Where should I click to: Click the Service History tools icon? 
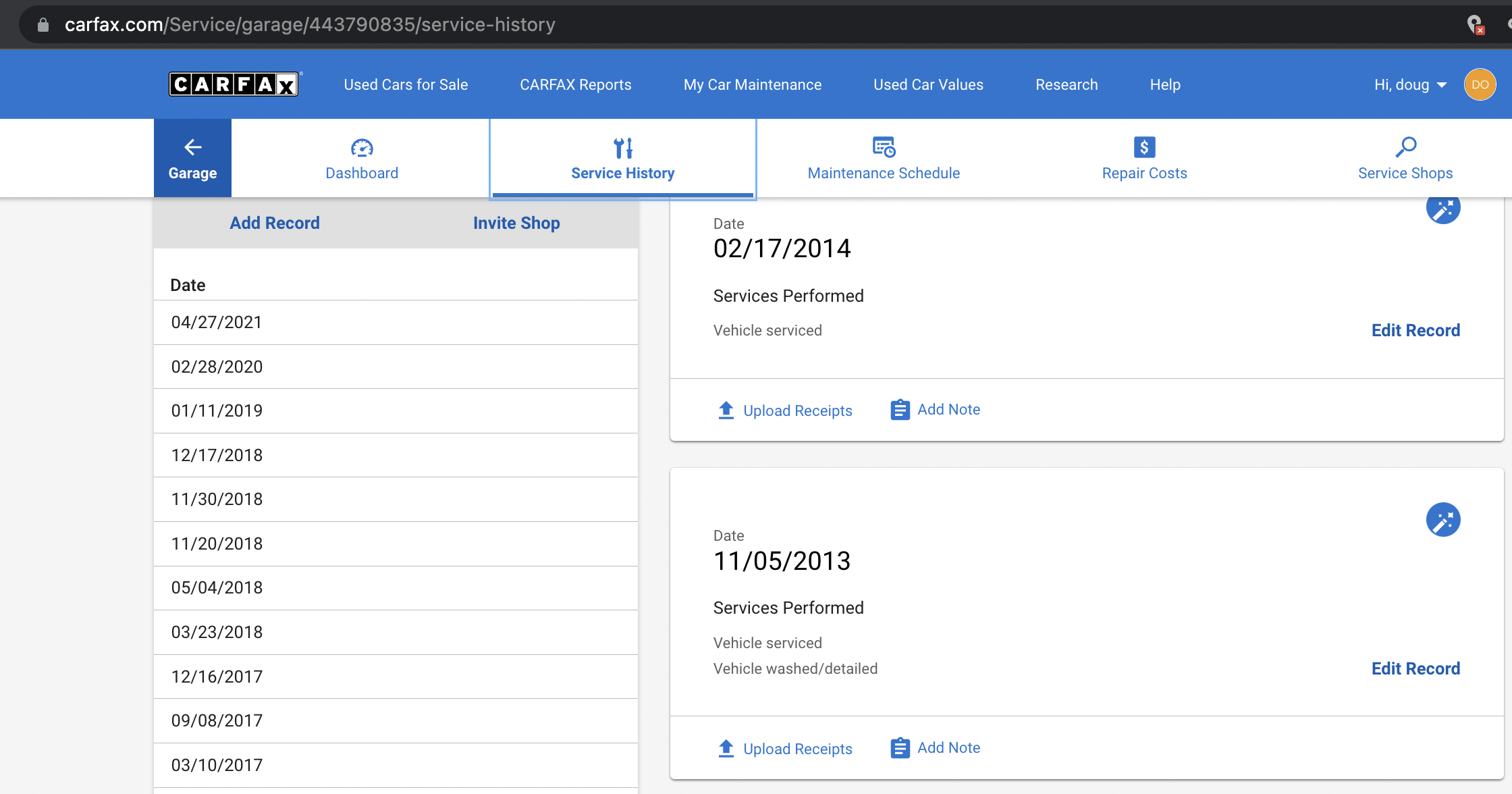click(623, 148)
